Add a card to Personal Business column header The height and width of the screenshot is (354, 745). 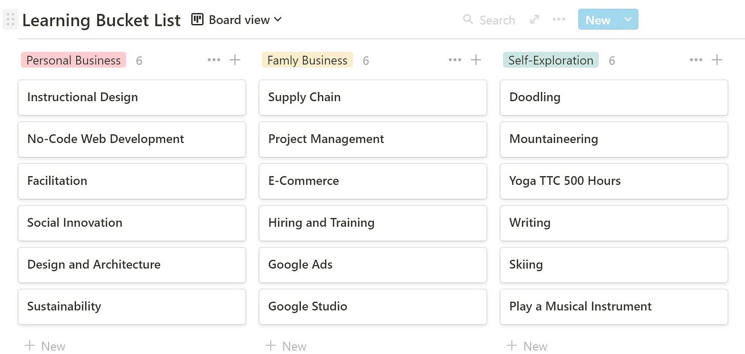235,60
